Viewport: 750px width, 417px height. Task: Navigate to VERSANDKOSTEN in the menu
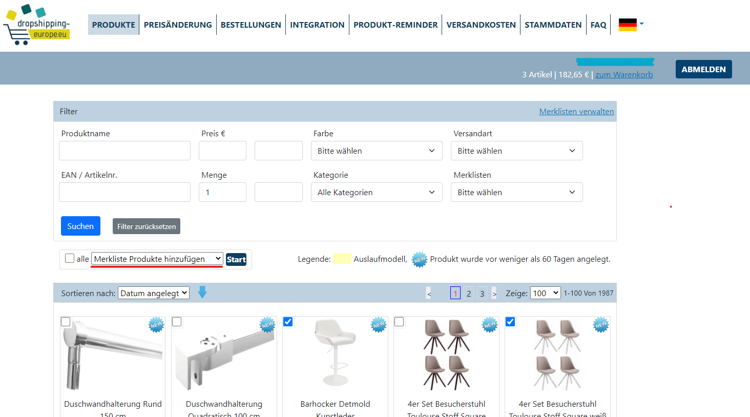coord(481,25)
